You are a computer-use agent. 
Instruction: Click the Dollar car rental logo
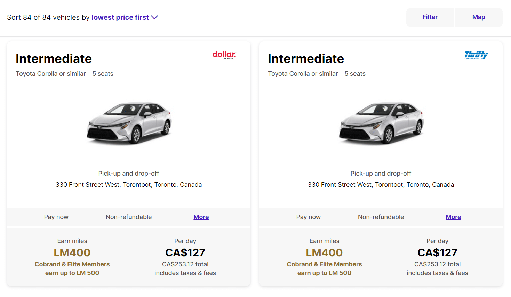(224, 55)
